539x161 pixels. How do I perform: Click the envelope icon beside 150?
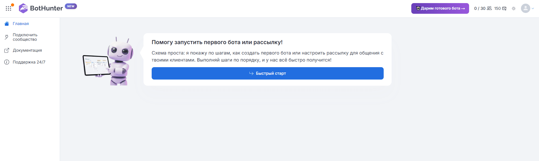[x=504, y=8]
